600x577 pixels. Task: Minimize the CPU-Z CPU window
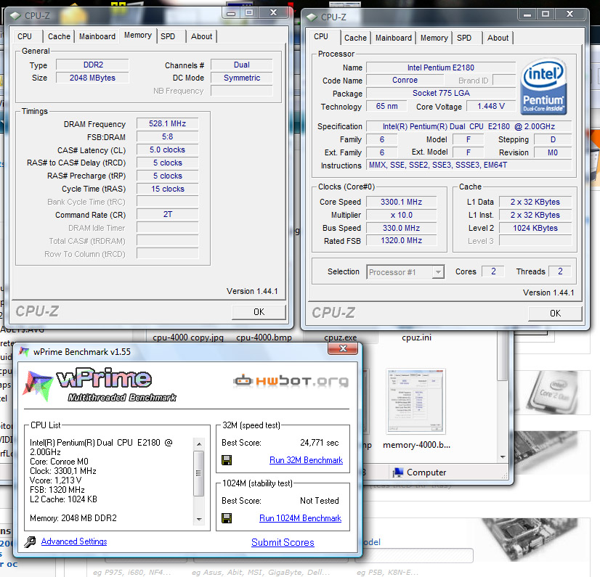(x=527, y=14)
